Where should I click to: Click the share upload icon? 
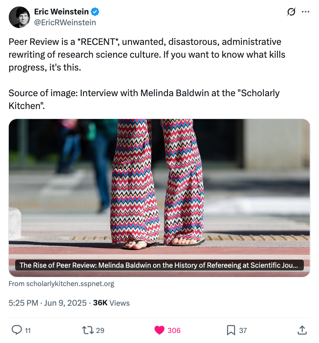point(302,330)
